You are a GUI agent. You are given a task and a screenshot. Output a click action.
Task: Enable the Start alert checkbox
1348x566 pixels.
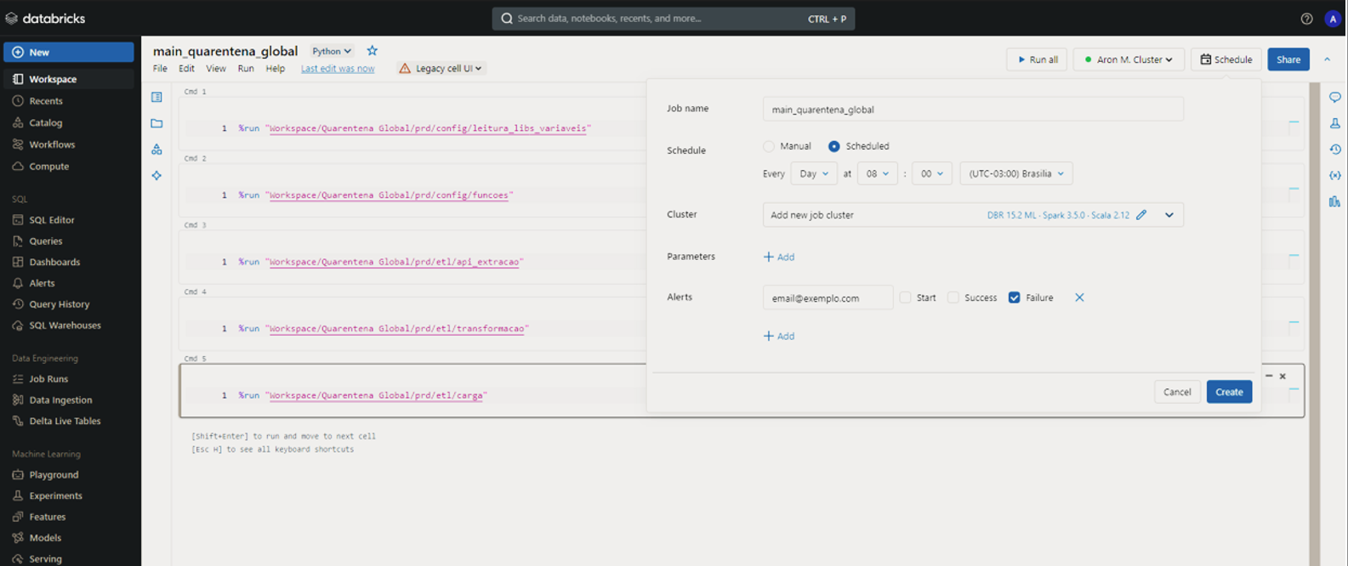[x=906, y=297]
